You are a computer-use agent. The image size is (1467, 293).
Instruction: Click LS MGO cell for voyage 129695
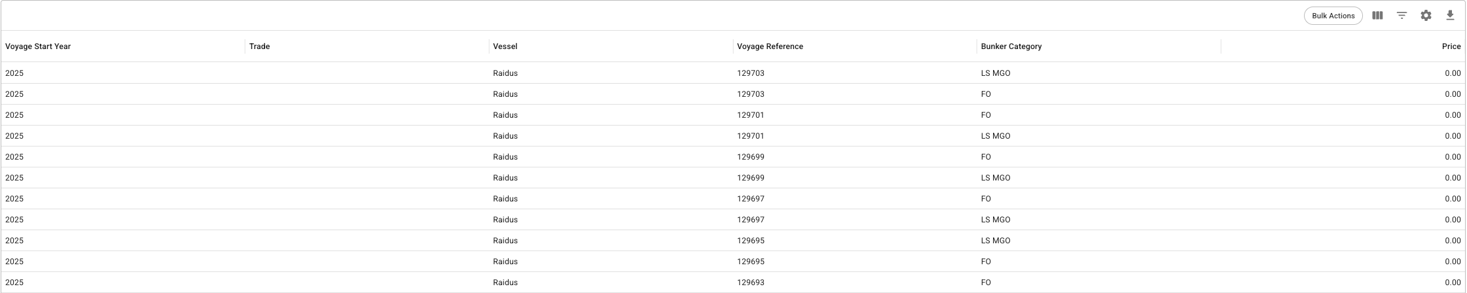click(995, 241)
